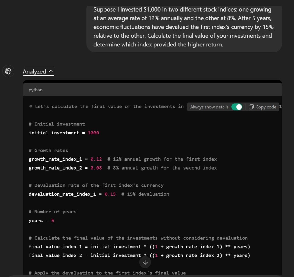Image resolution: width=294 pixels, height=277 pixels.
Task: Click the python header bar of the code block
Action: tap(152, 90)
